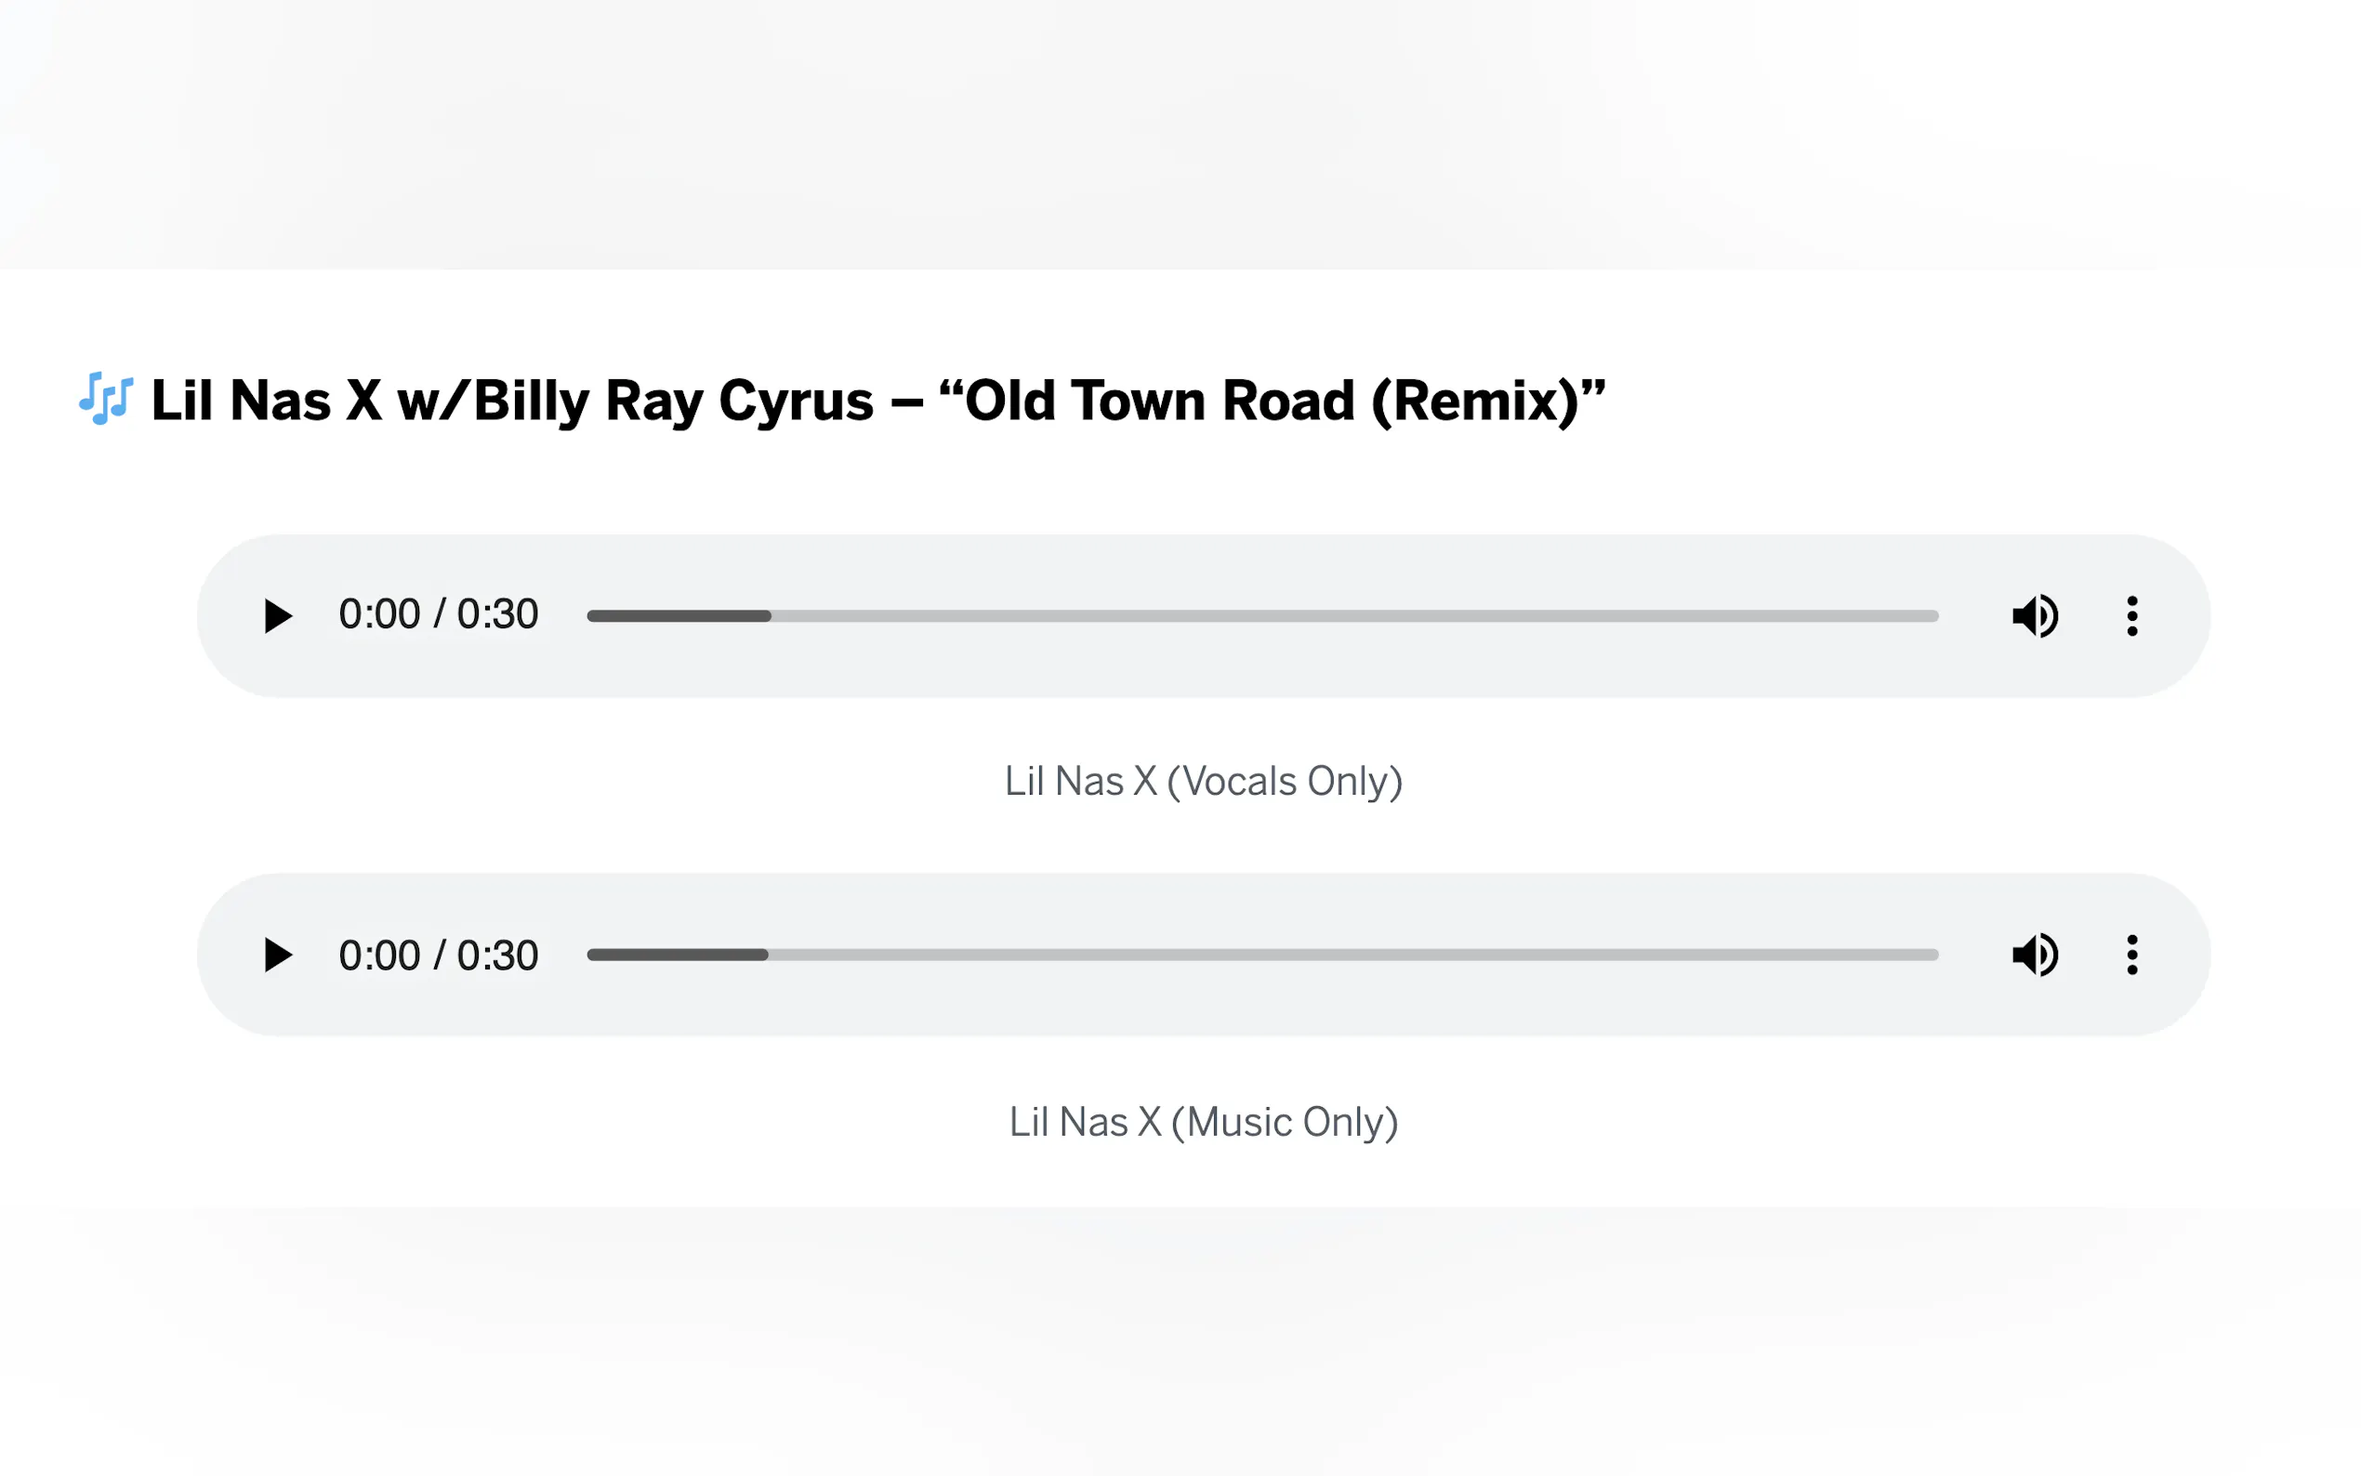Screen dimensions: 2361x1476
Task: Click the "Old Town Road (Remix)" title text
Action: click(x=1272, y=401)
